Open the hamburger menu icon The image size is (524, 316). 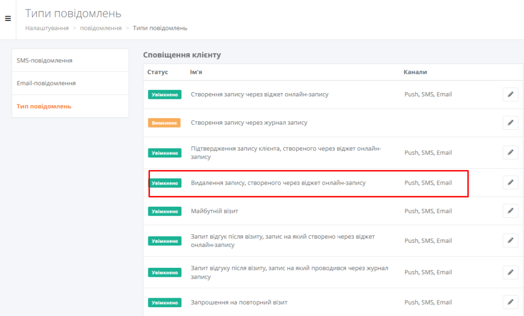(8, 19)
